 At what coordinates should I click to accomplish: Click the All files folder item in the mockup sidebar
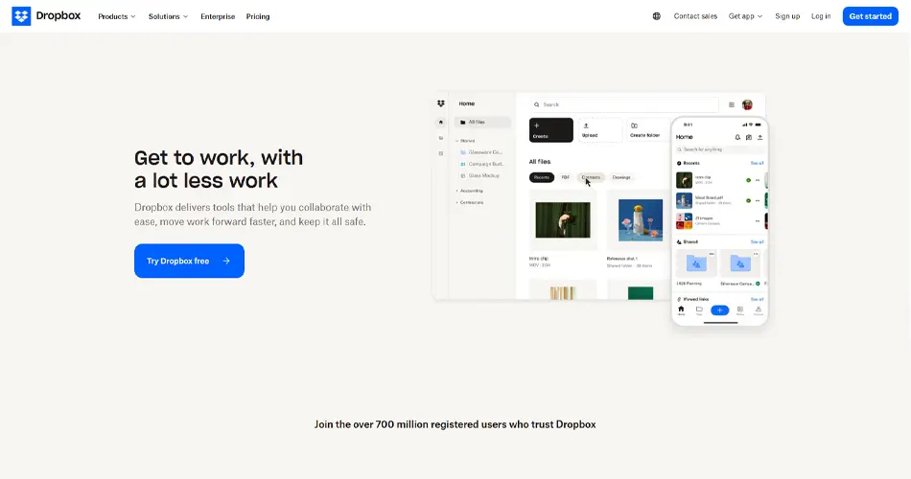pos(482,122)
